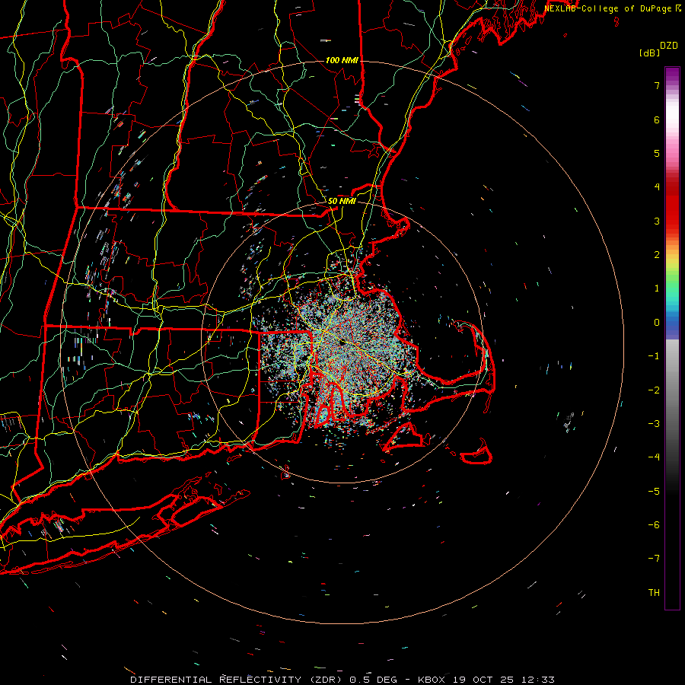Screen dimensions: 685x685
Task: Click the 2 value on the color scale
Action: (657, 255)
